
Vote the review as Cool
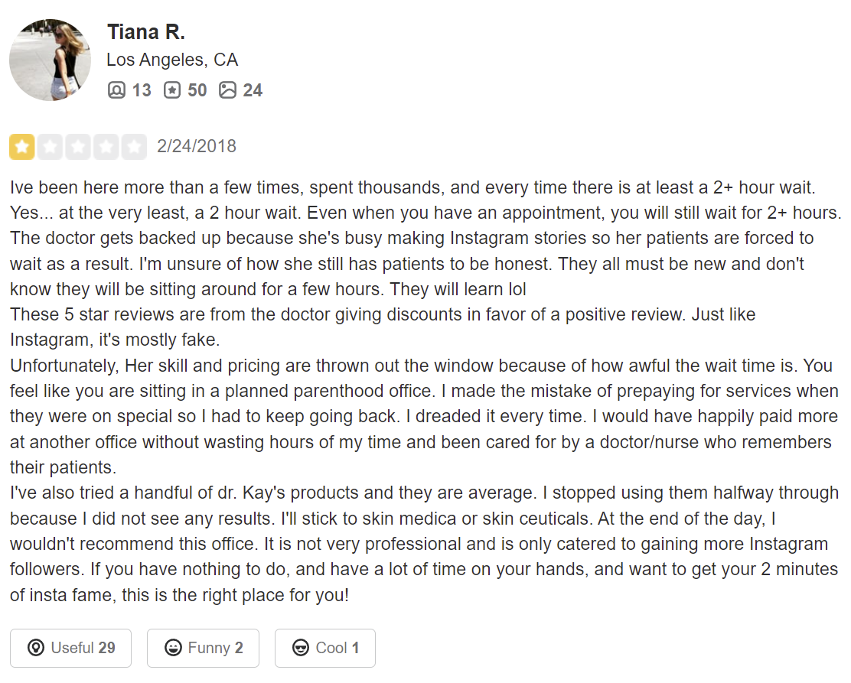(325, 648)
